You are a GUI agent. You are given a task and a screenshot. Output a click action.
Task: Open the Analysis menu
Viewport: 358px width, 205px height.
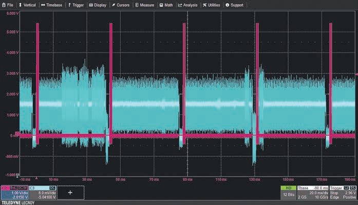pyautogui.click(x=187, y=5)
